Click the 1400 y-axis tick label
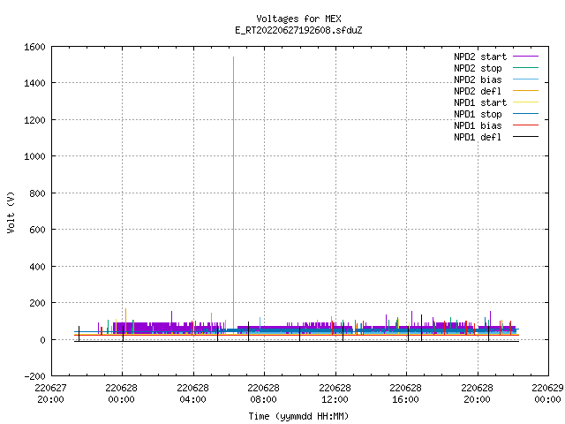 (34, 83)
